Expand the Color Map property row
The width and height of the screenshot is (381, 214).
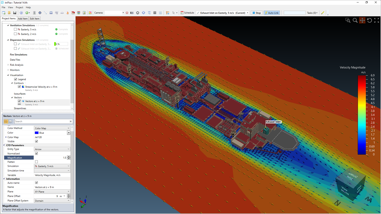click(x=6, y=137)
